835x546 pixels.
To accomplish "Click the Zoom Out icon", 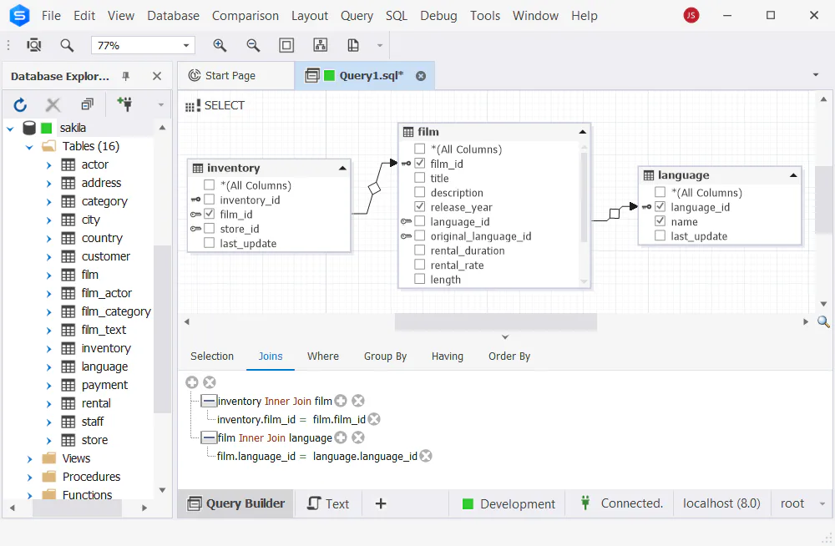I will pos(254,45).
